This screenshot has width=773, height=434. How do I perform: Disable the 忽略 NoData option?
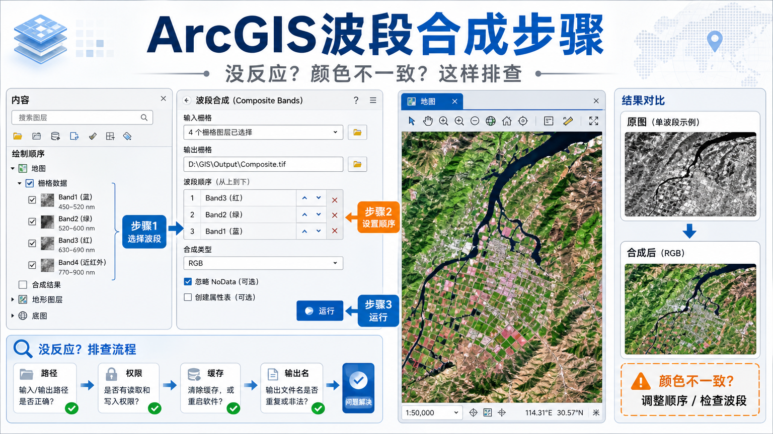click(x=188, y=282)
